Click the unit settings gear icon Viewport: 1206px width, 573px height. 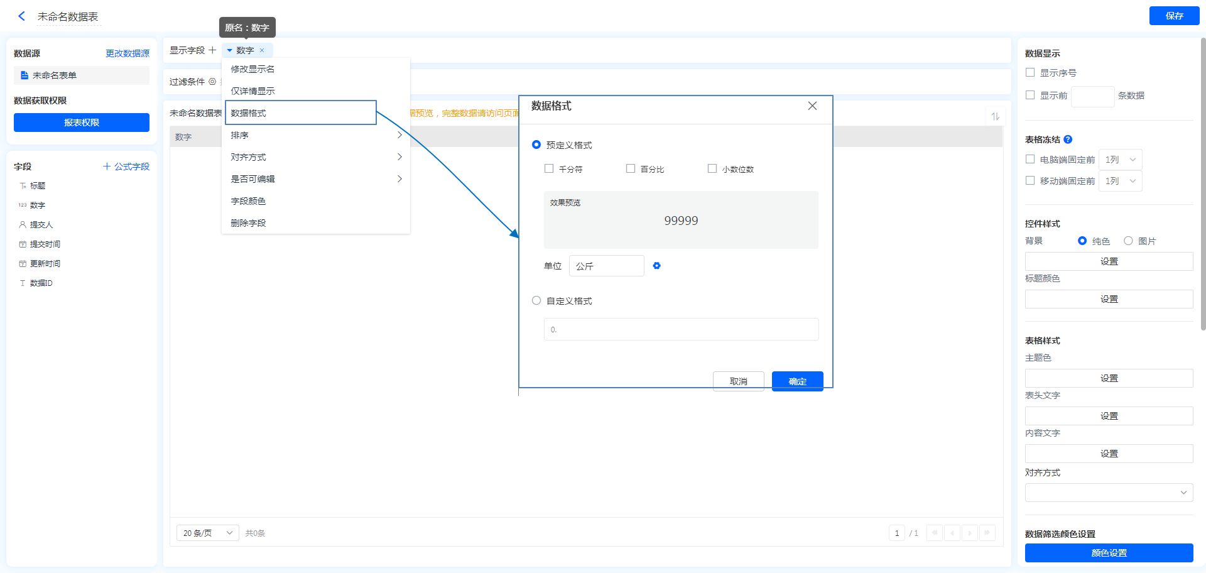click(x=656, y=266)
